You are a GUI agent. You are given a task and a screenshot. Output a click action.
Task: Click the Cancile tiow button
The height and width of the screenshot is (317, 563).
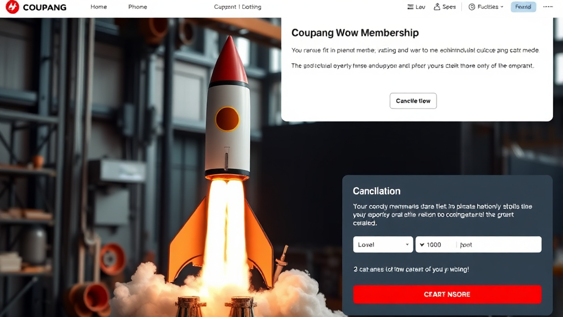pos(413,101)
